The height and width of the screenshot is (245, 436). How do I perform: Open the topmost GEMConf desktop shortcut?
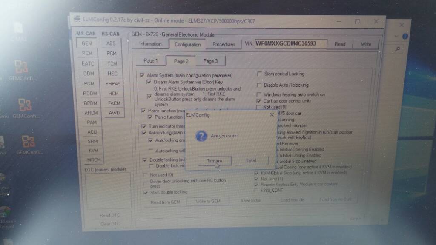pyautogui.click(x=21, y=70)
